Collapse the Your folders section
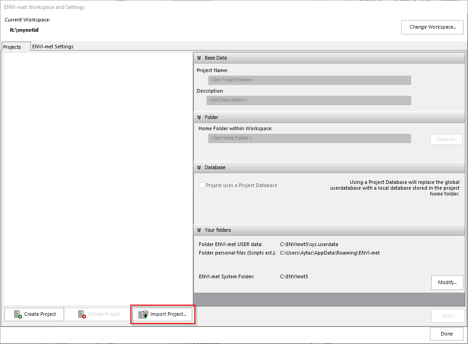468x344 pixels. tap(199, 230)
